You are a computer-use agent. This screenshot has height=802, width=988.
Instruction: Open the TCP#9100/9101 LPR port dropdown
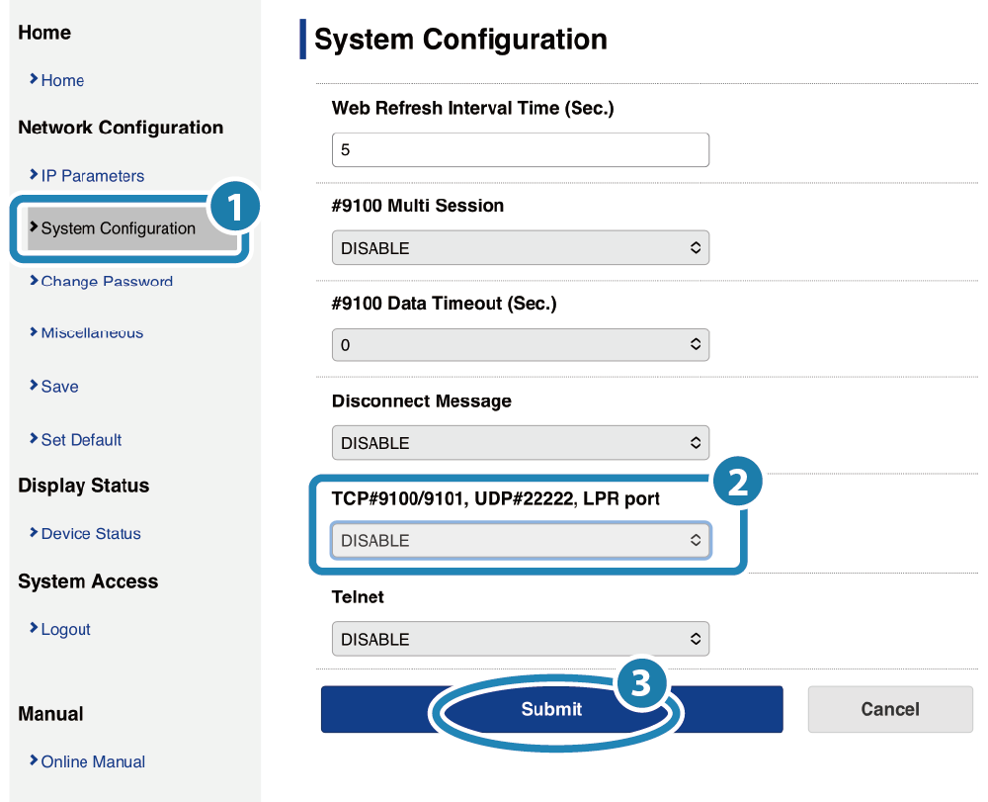click(520, 541)
